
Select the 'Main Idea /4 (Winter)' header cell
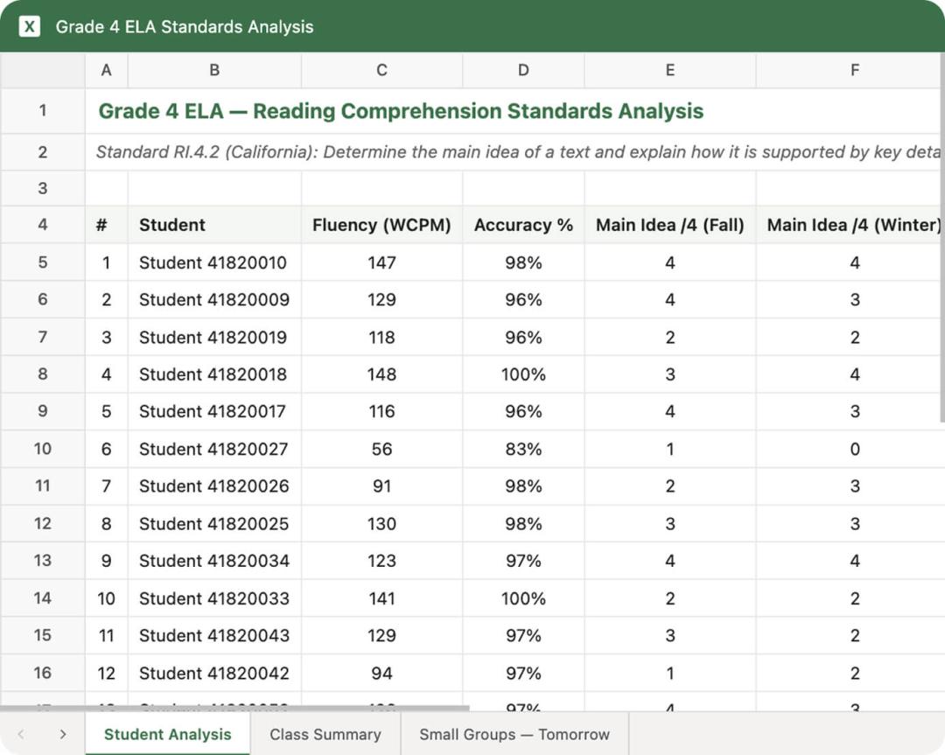pyautogui.click(x=850, y=225)
